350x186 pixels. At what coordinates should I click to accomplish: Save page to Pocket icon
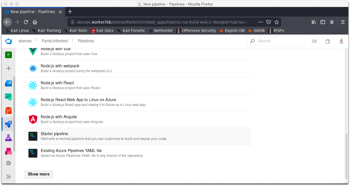point(269,22)
